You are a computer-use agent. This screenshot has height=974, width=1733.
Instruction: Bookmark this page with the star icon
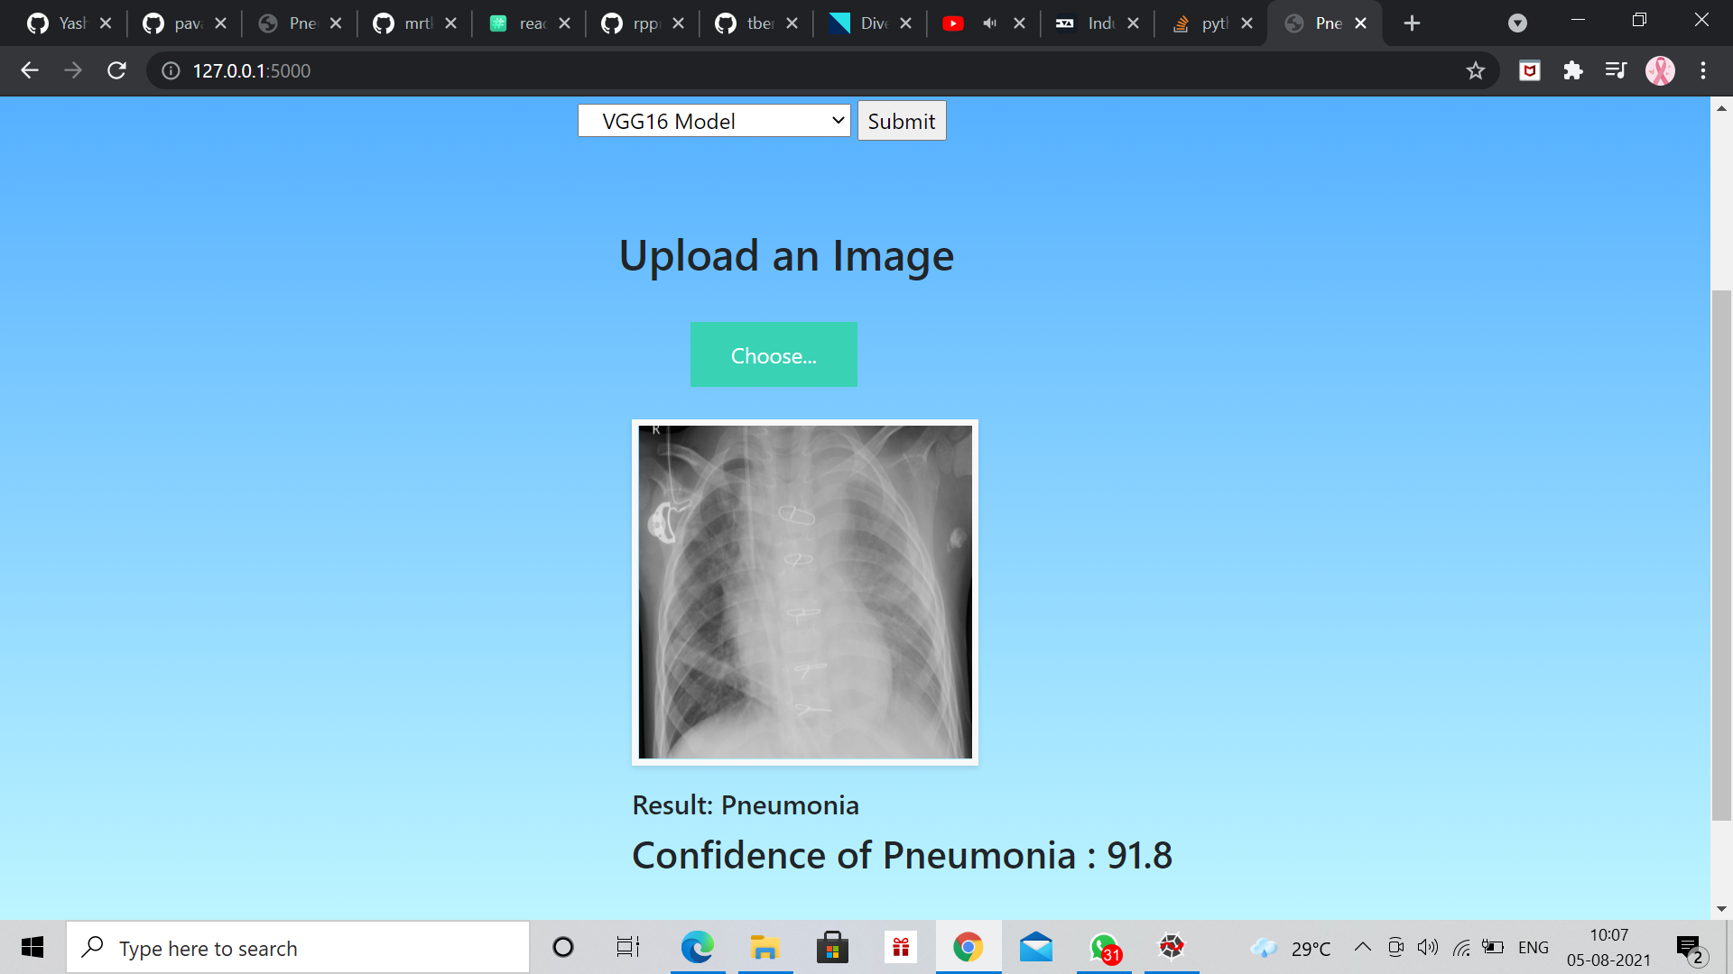[x=1475, y=70]
